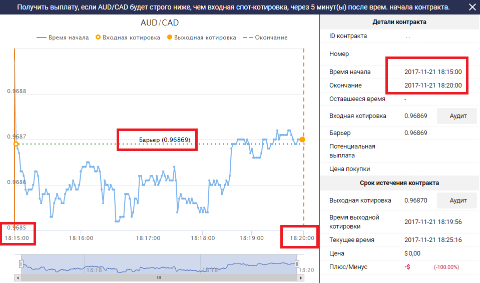The height and width of the screenshot is (283, 480).
Task: Click the horizontal scrollbar grip
Action: click(159, 277)
